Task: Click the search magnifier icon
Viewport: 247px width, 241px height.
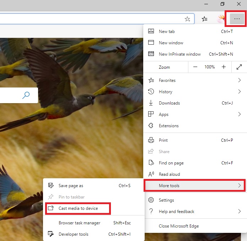Action: click(26, 95)
